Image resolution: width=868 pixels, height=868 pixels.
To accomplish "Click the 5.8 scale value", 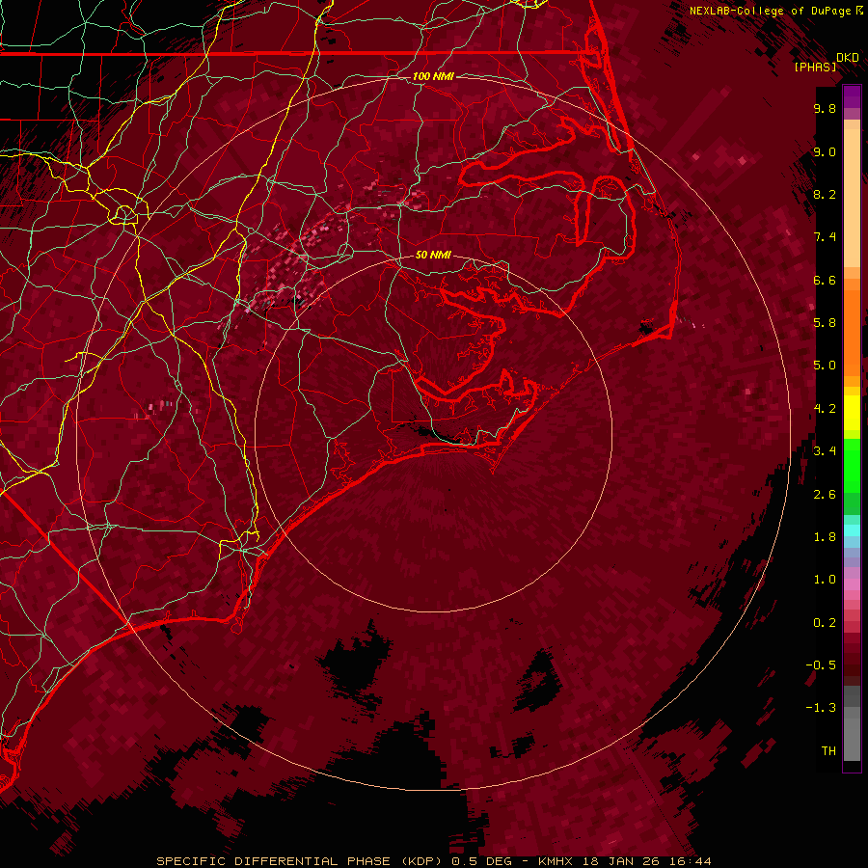I will coord(825,323).
